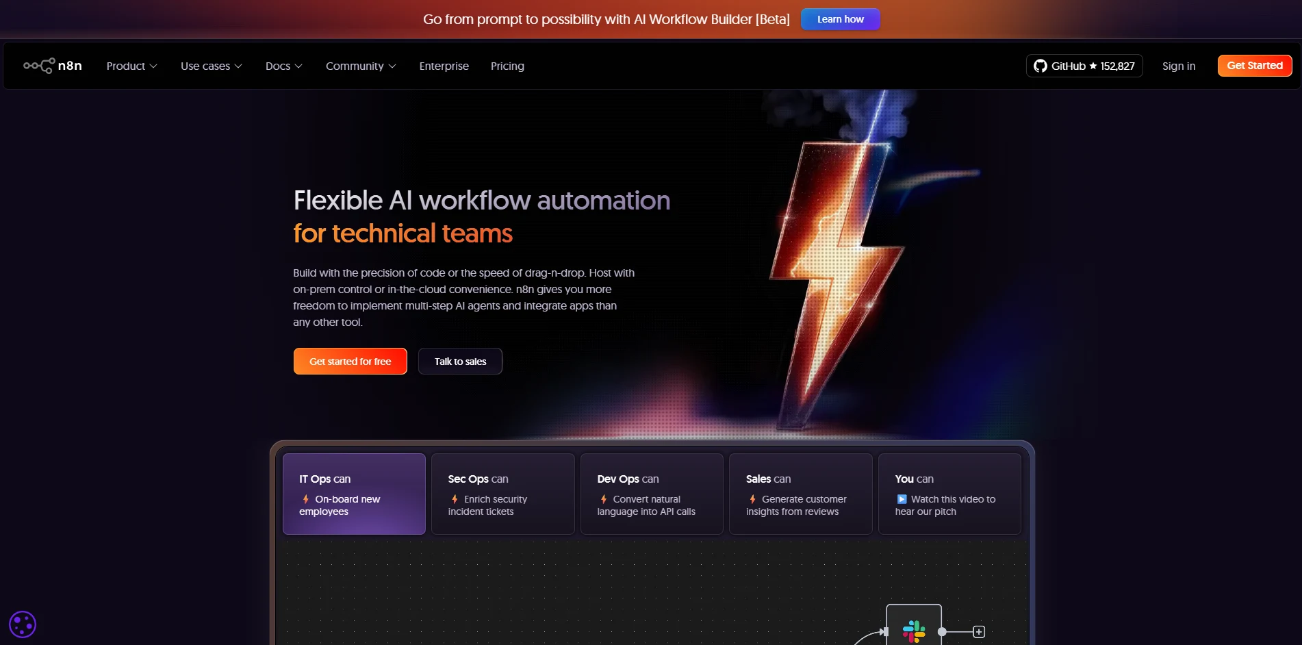
Task: Expand the Community dropdown
Action: (361, 66)
